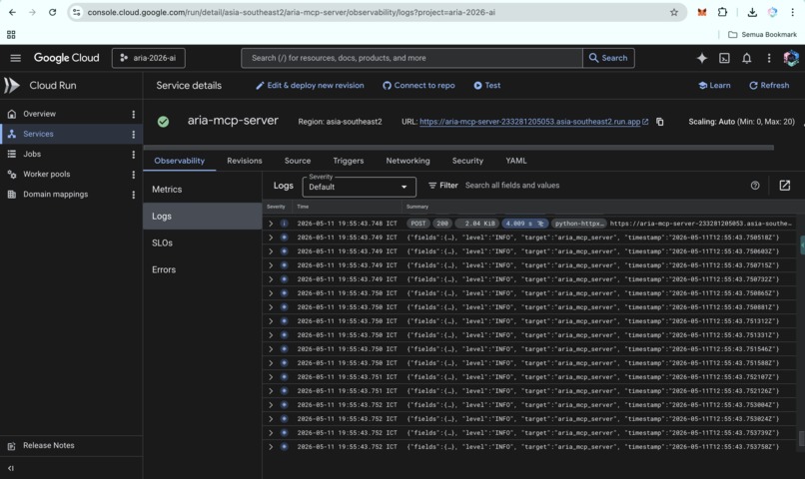Expand the POST 200 request log entry
Screen dimensions: 805x479
271,224
